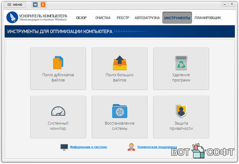Select the ИНСТРУМЕНТЫ tab
The width and height of the screenshot is (239, 164).
(x=177, y=18)
